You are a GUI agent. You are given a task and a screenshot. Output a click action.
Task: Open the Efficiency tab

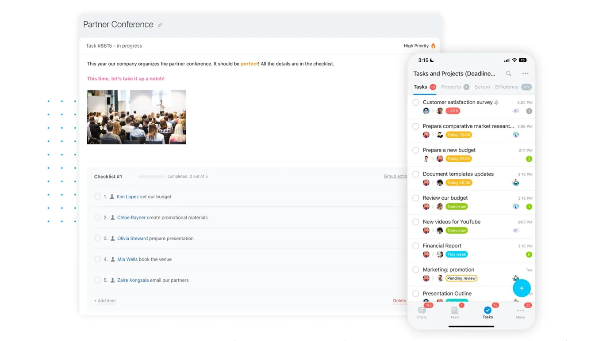[506, 87]
